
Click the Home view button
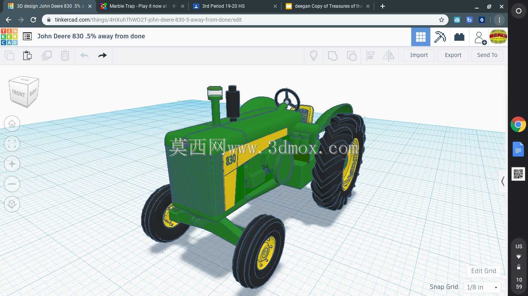pos(12,124)
